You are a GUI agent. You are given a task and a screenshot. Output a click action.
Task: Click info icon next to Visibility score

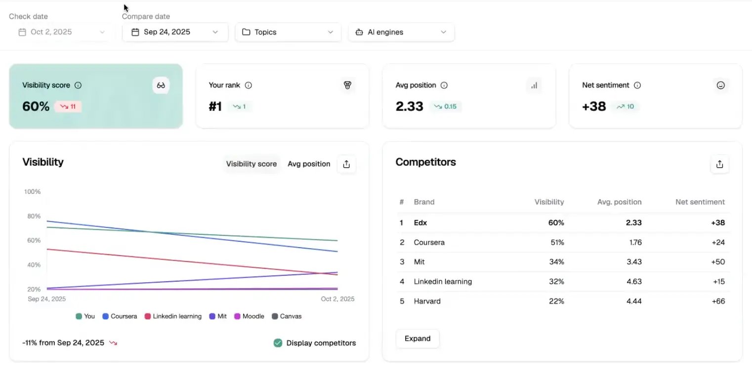click(x=78, y=85)
